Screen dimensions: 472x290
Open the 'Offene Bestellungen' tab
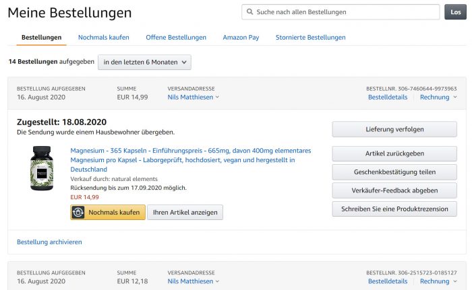click(176, 37)
